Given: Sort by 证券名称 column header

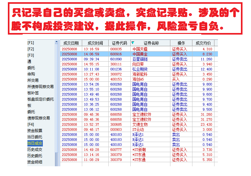Looking at the screenshot, I should tap(151, 43).
